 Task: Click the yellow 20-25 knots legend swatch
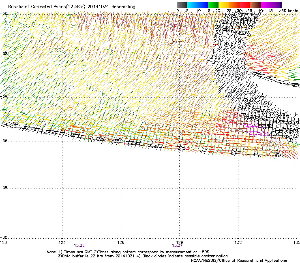(224, 5)
